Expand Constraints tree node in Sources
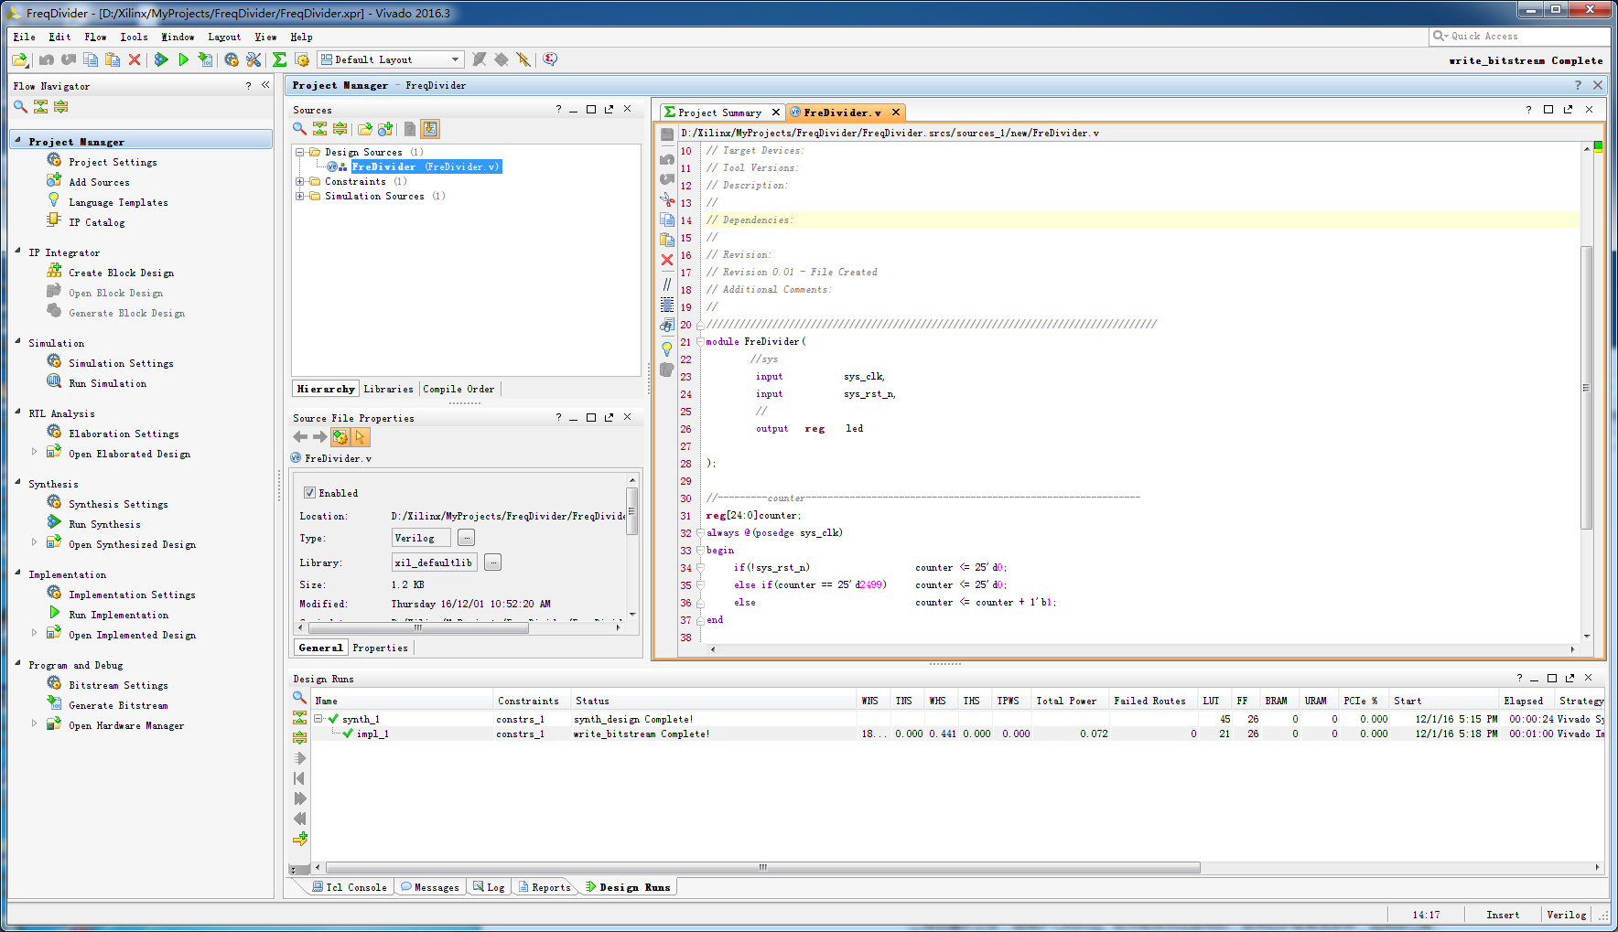 [x=299, y=182]
